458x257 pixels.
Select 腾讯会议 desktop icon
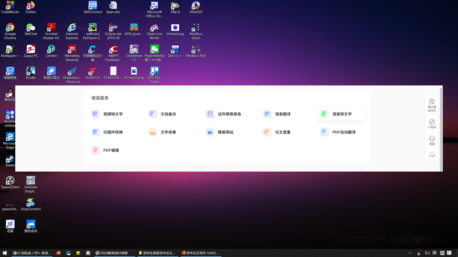tap(31, 227)
